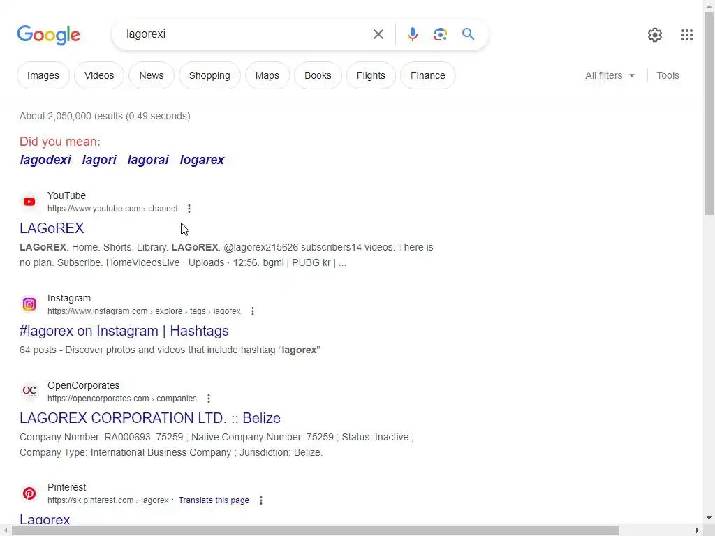
Task: Switch to the Maps tab
Action: coord(267,75)
